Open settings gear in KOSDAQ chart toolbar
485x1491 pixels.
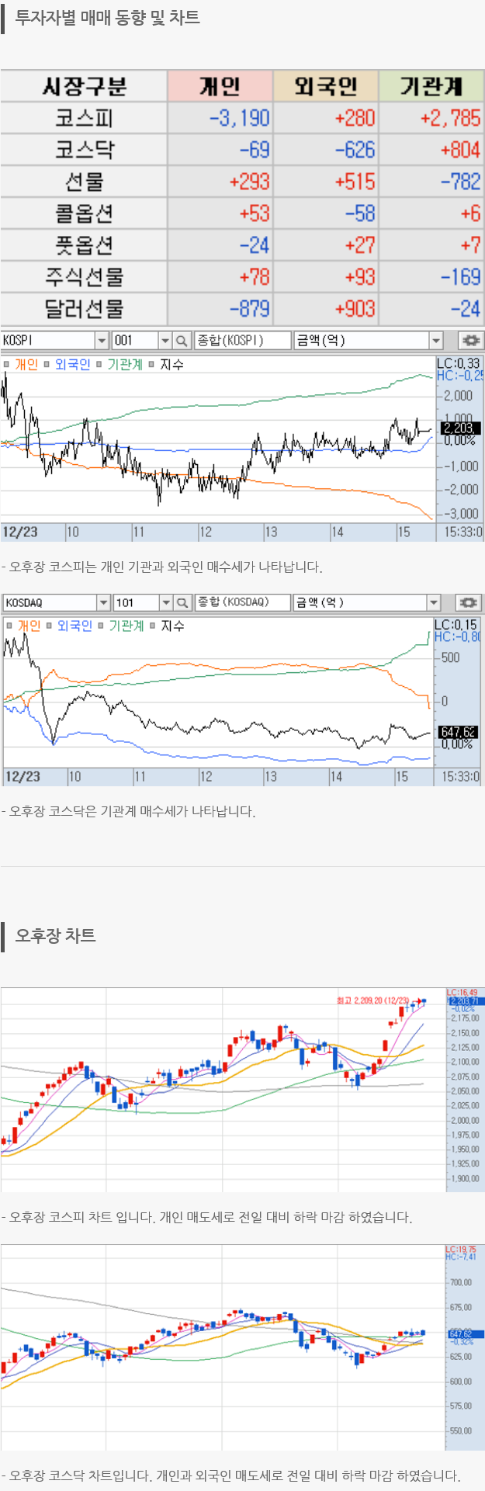[468, 602]
